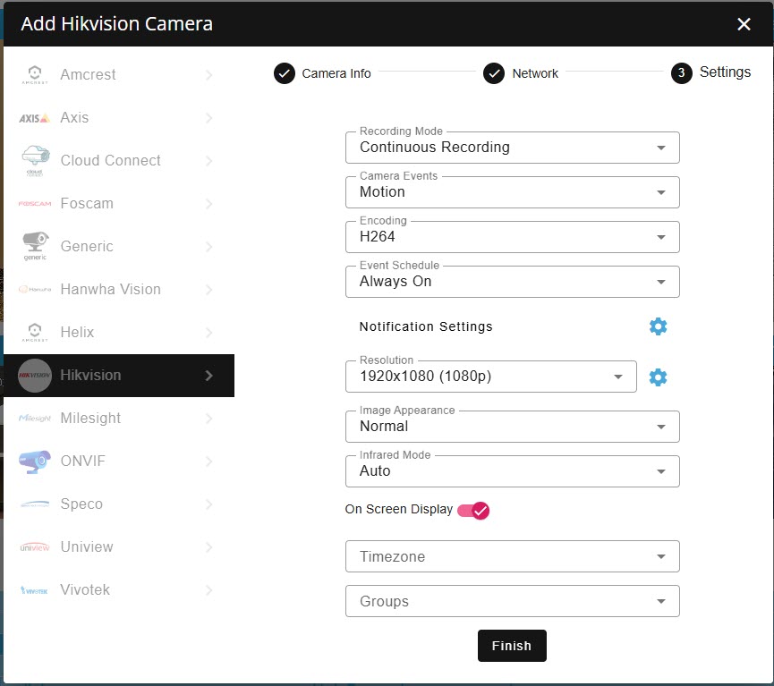Image resolution: width=774 pixels, height=686 pixels.
Task: Close the Add Hikvision Camera dialog
Action: click(744, 24)
